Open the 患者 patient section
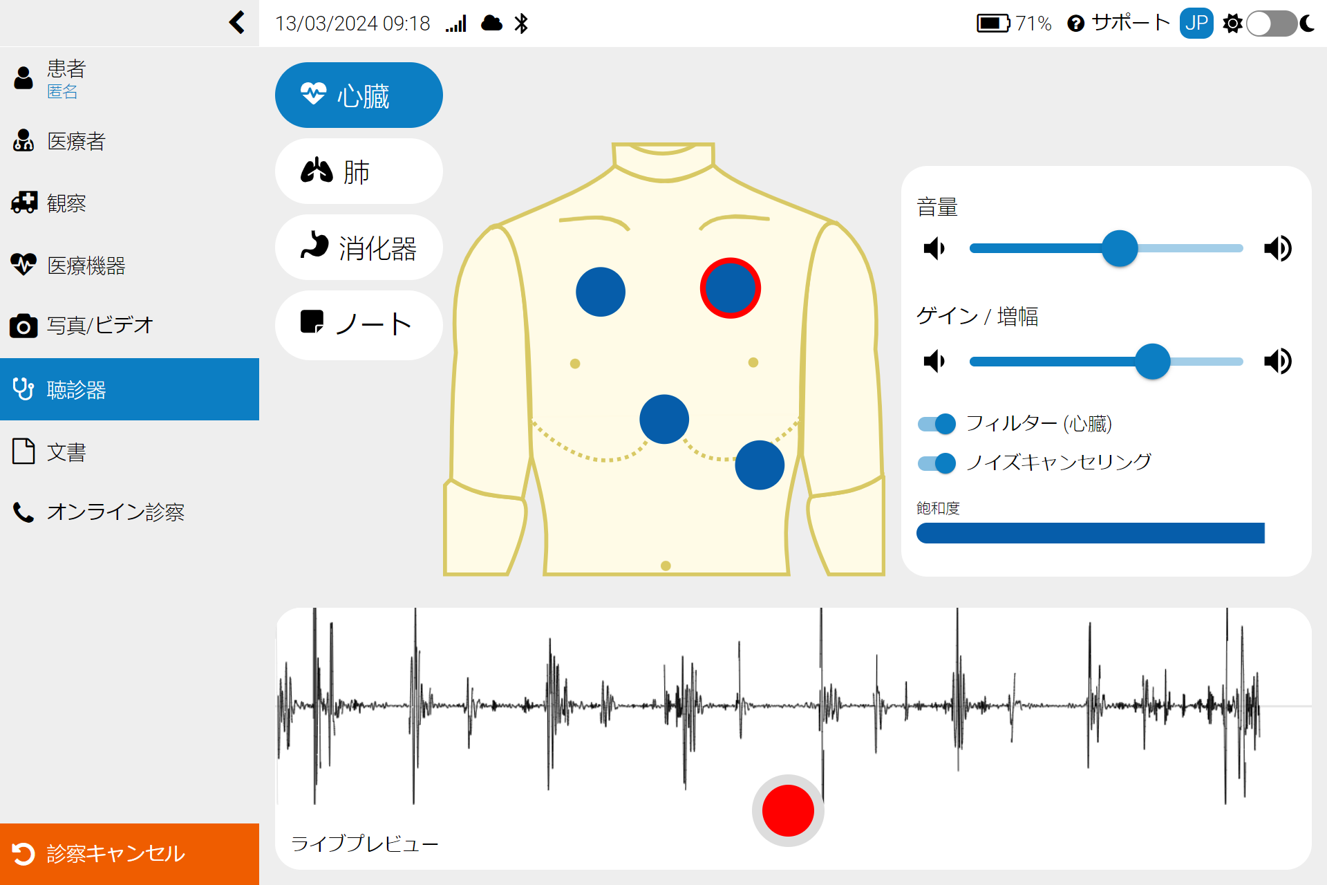The height and width of the screenshot is (885, 1327). (x=66, y=77)
